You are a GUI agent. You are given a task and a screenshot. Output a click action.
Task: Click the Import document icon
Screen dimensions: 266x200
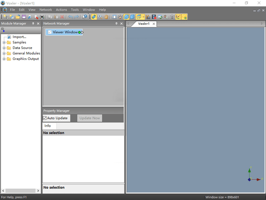(x=30, y=17)
